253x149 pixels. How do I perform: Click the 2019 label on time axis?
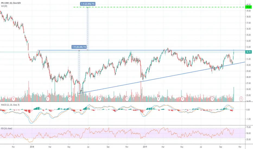[145, 147]
